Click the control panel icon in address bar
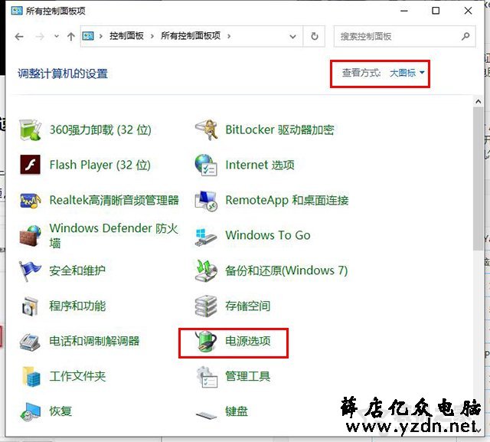 pyautogui.click(x=88, y=36)
